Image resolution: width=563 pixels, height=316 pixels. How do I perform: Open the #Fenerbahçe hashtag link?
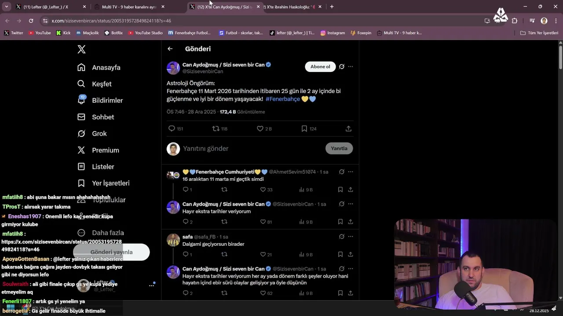(283, 99)
